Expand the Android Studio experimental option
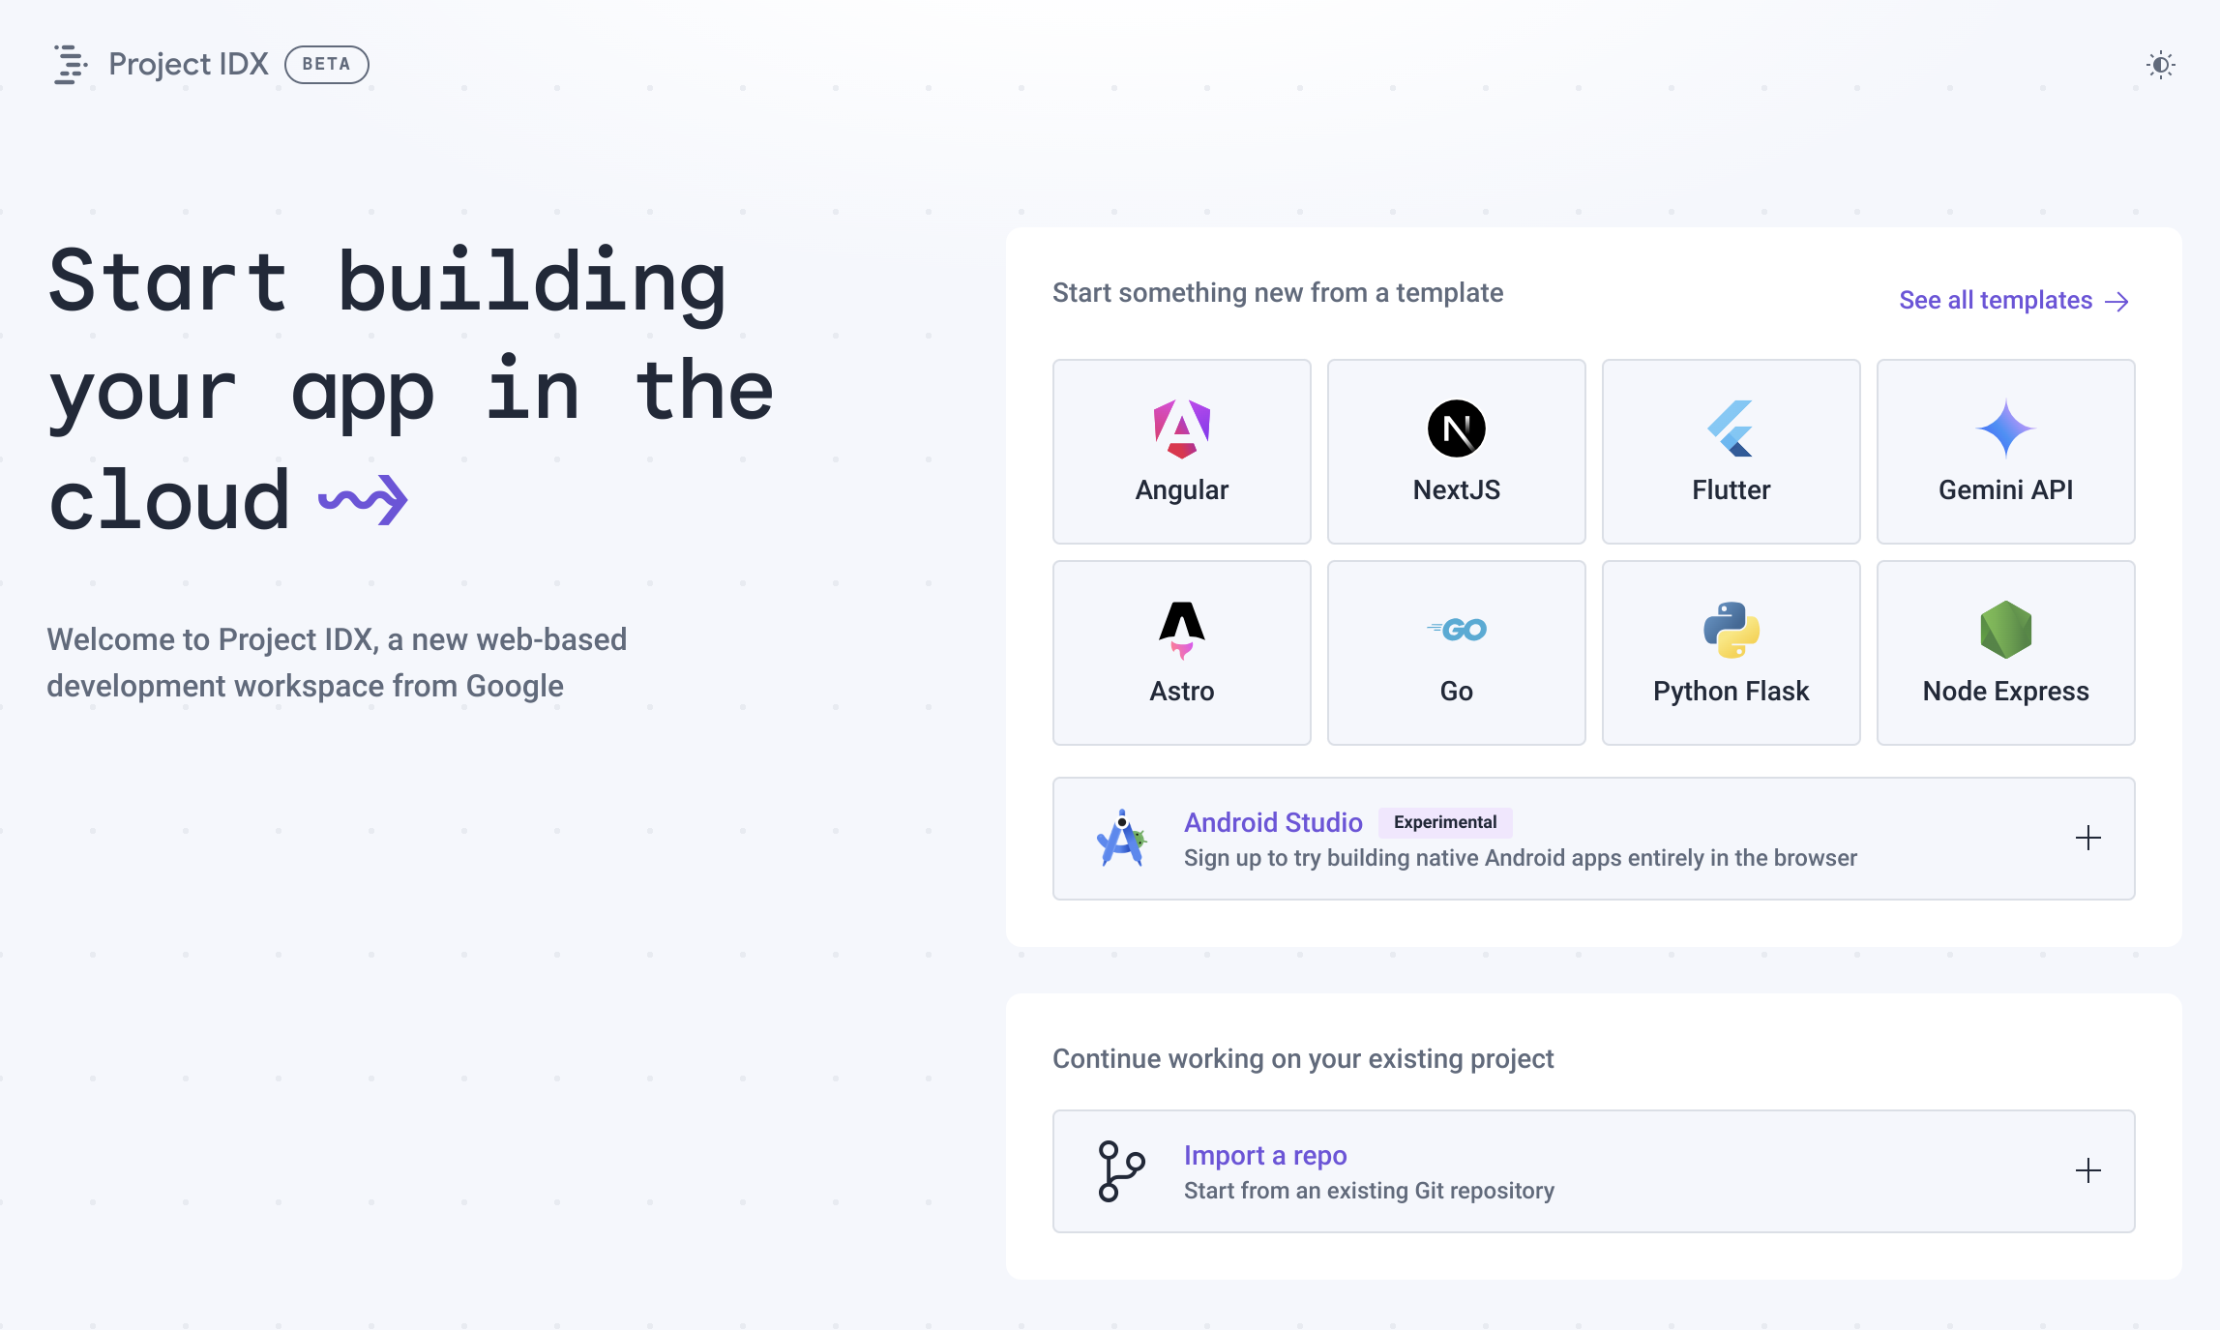 (x=2087, y=838)
